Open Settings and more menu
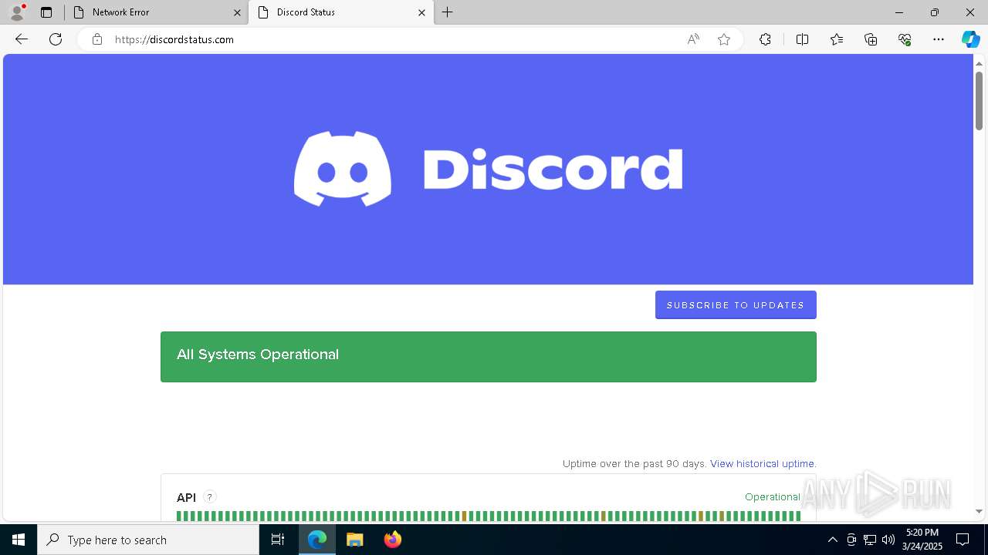Image resolution: width=988 pixels, height=555 pixels. (939, 39)
